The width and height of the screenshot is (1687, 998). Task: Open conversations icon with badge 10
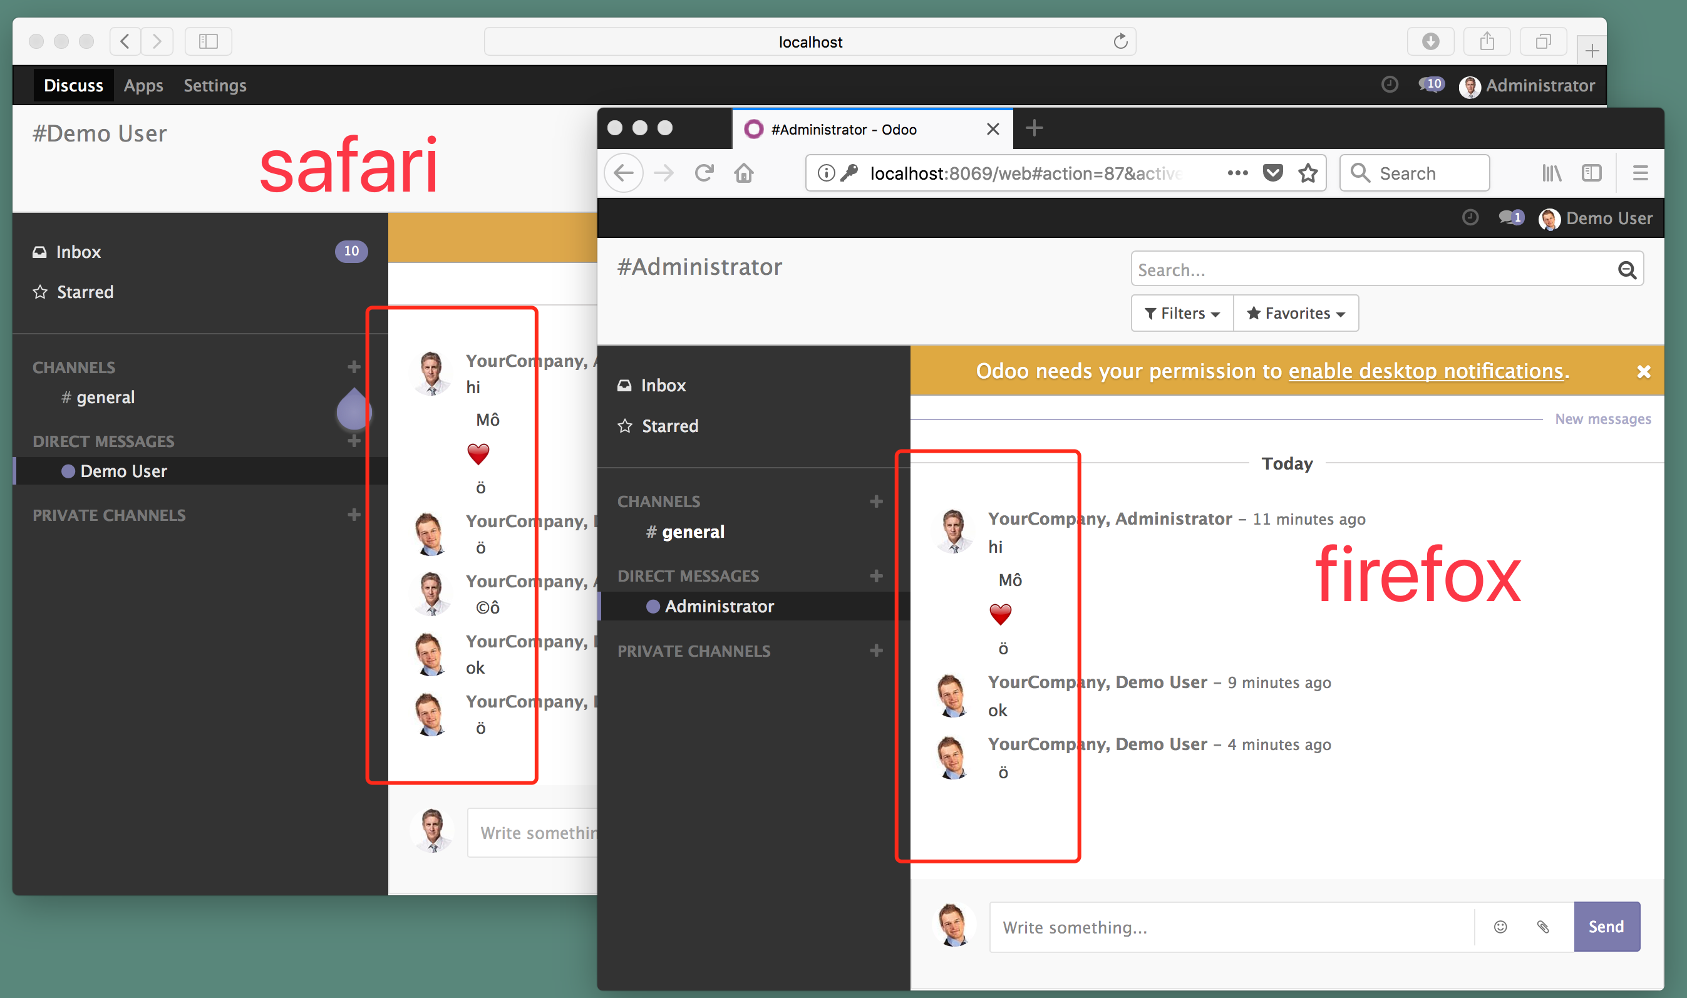pyautogui.click(x=1432, y=85)
